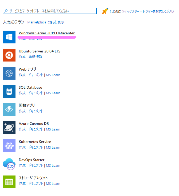Screen dimensions: 179x196
Task: Click the Web アプリ globe icon
Action: pyautogui.click(x=9, y=73)
